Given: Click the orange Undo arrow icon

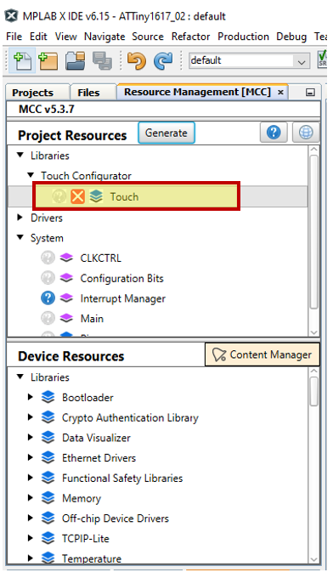Looking at the screenshot, I should (136, 61).
